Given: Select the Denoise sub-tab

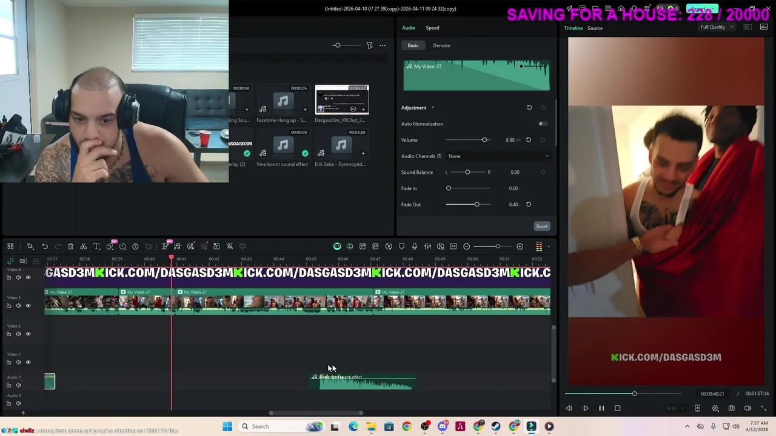Looking at the screenshot, I should (441, 45).
